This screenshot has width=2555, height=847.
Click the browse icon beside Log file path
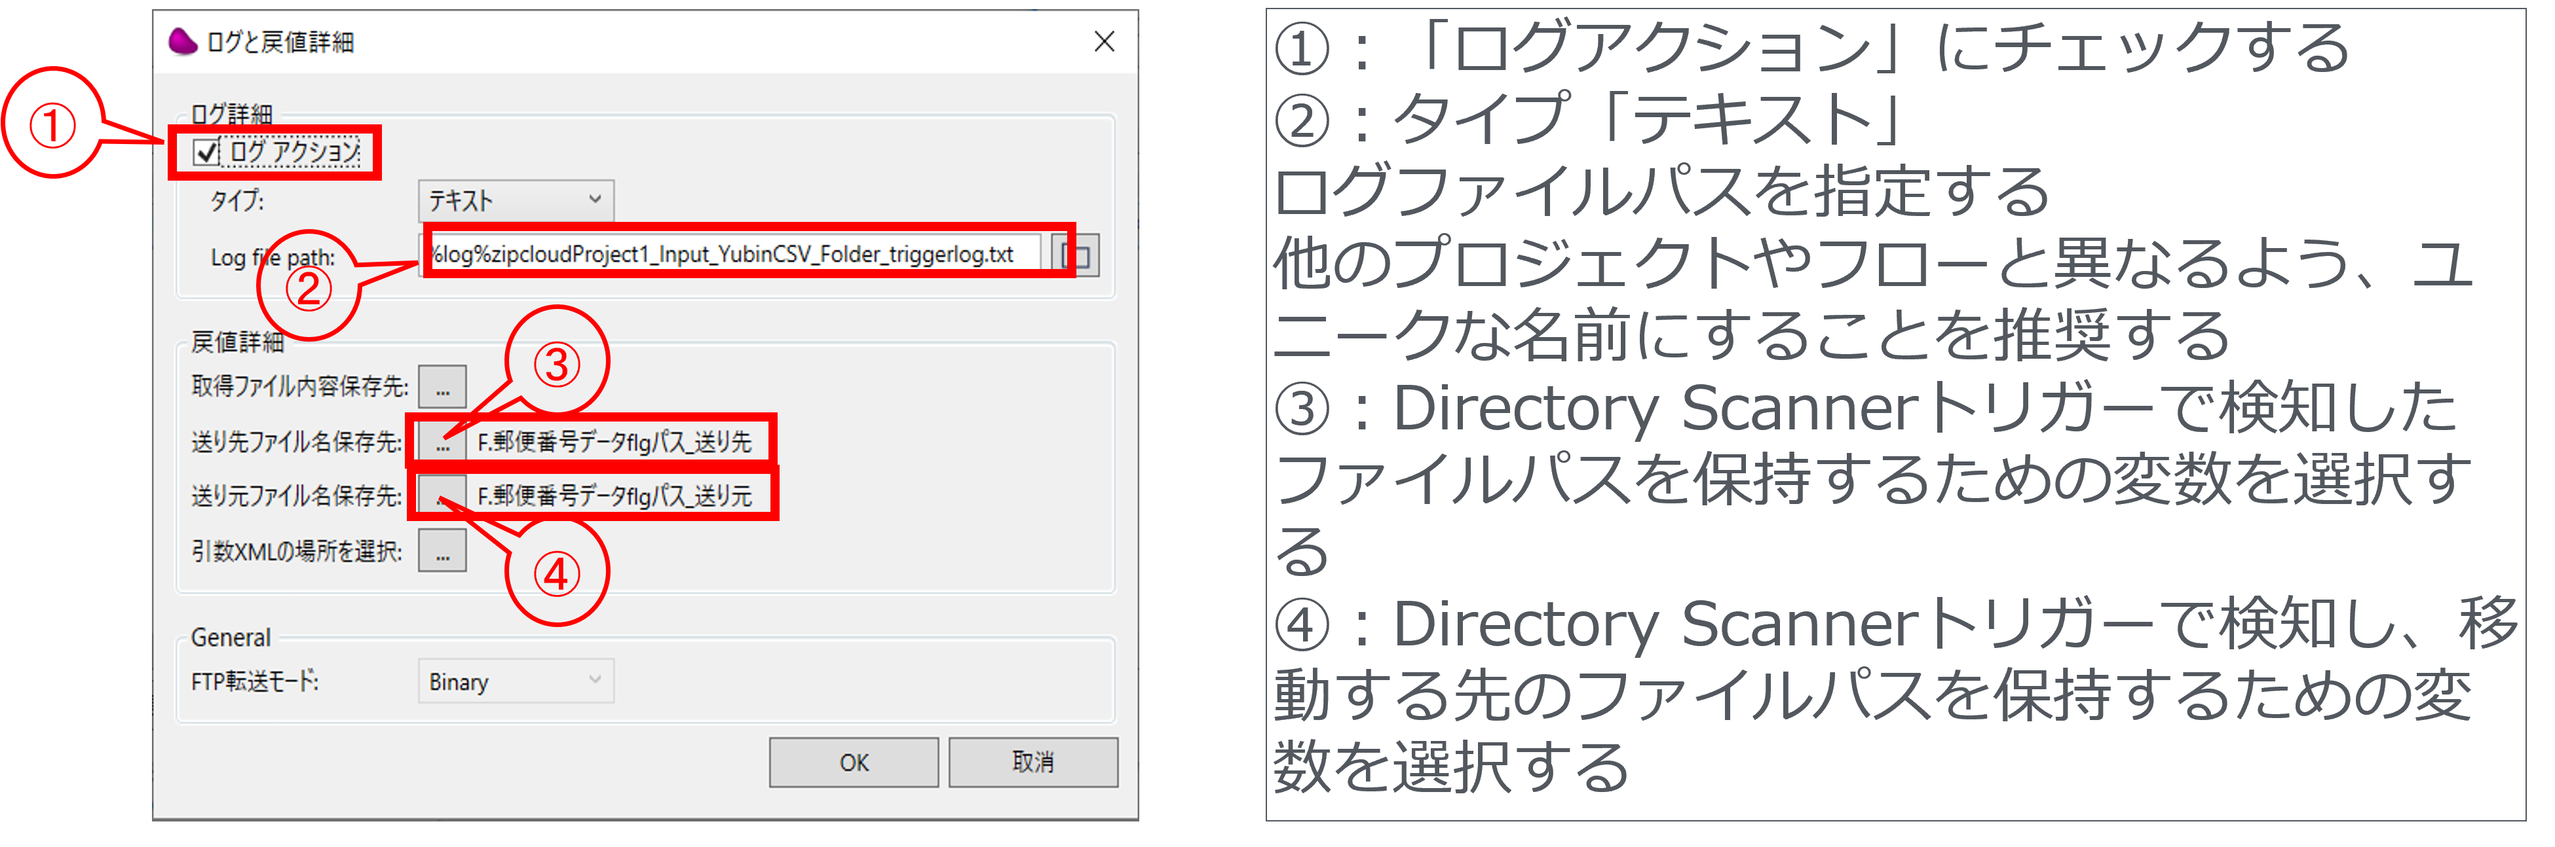[x=1076, y=255]
